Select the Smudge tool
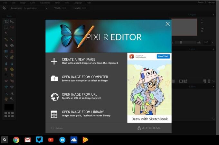219x145 pixels. (x=6, y=69)
